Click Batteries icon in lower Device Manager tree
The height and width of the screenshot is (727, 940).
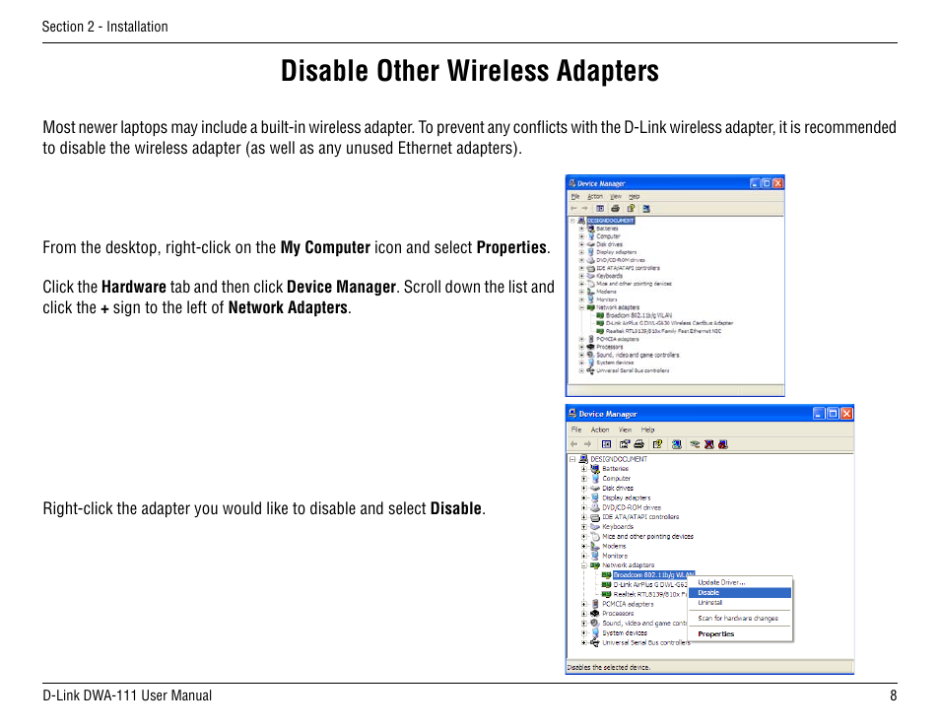(x=595, y=469)
